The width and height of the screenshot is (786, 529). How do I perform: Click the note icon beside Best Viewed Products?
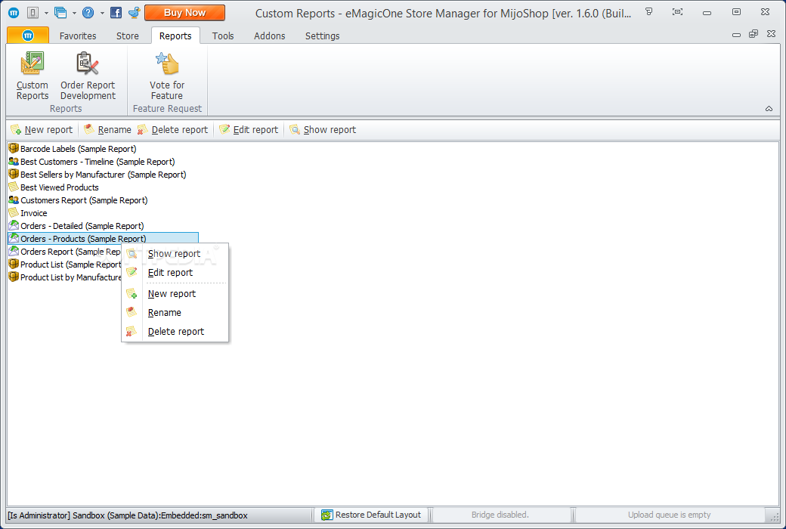14,187
